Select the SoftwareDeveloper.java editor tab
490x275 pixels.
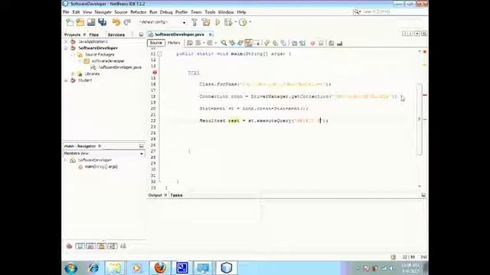pyautogui.click(x=179, y=34)
